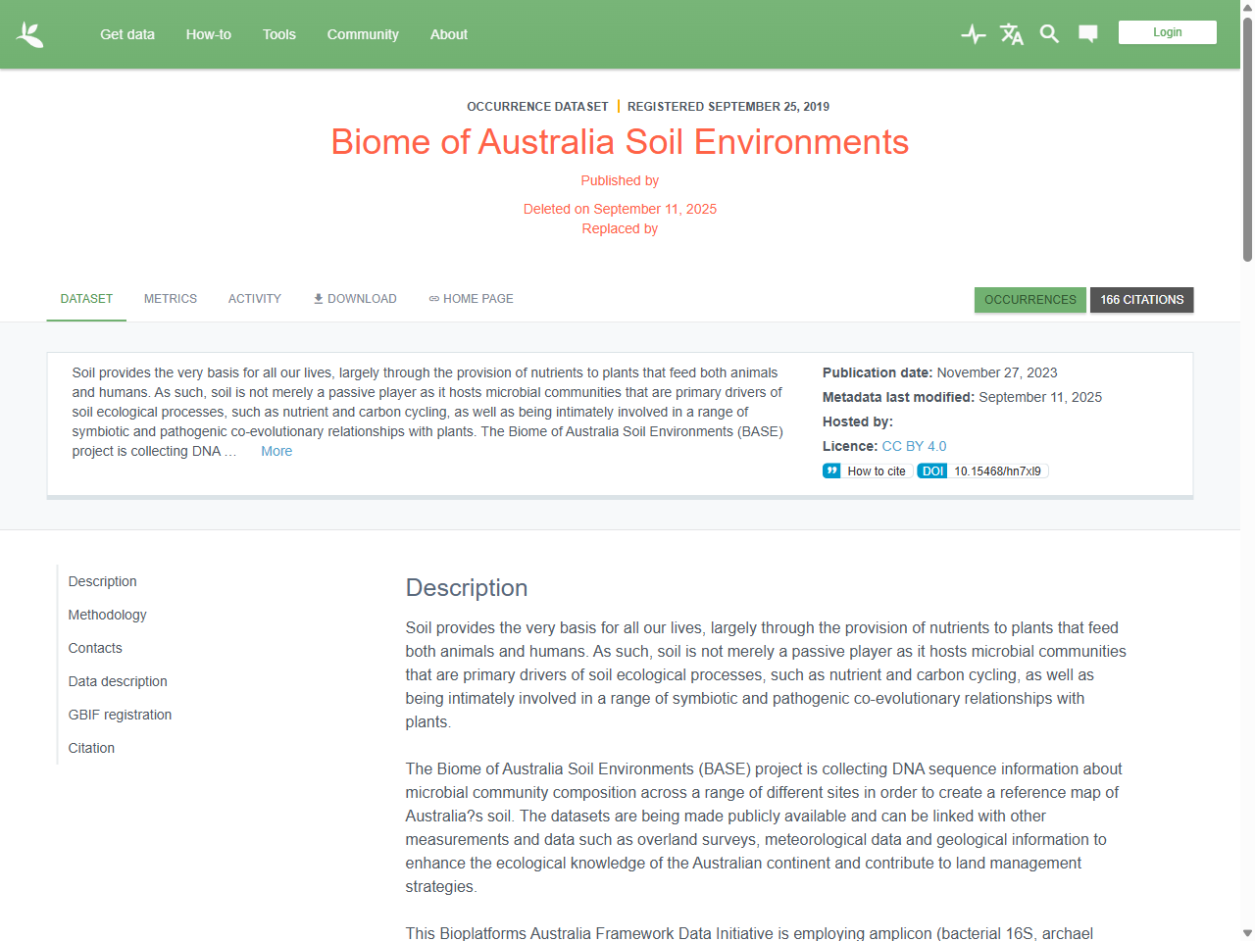Open the search magnifier icon
Viewport: 1255px width, 941px height.
[1049, 33]
